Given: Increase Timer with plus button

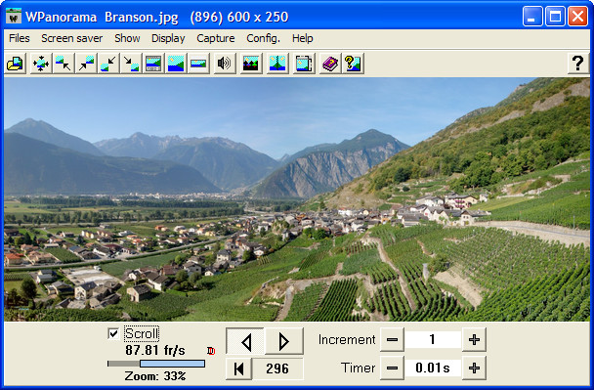Looking at the screenshot, I should 474,368.
